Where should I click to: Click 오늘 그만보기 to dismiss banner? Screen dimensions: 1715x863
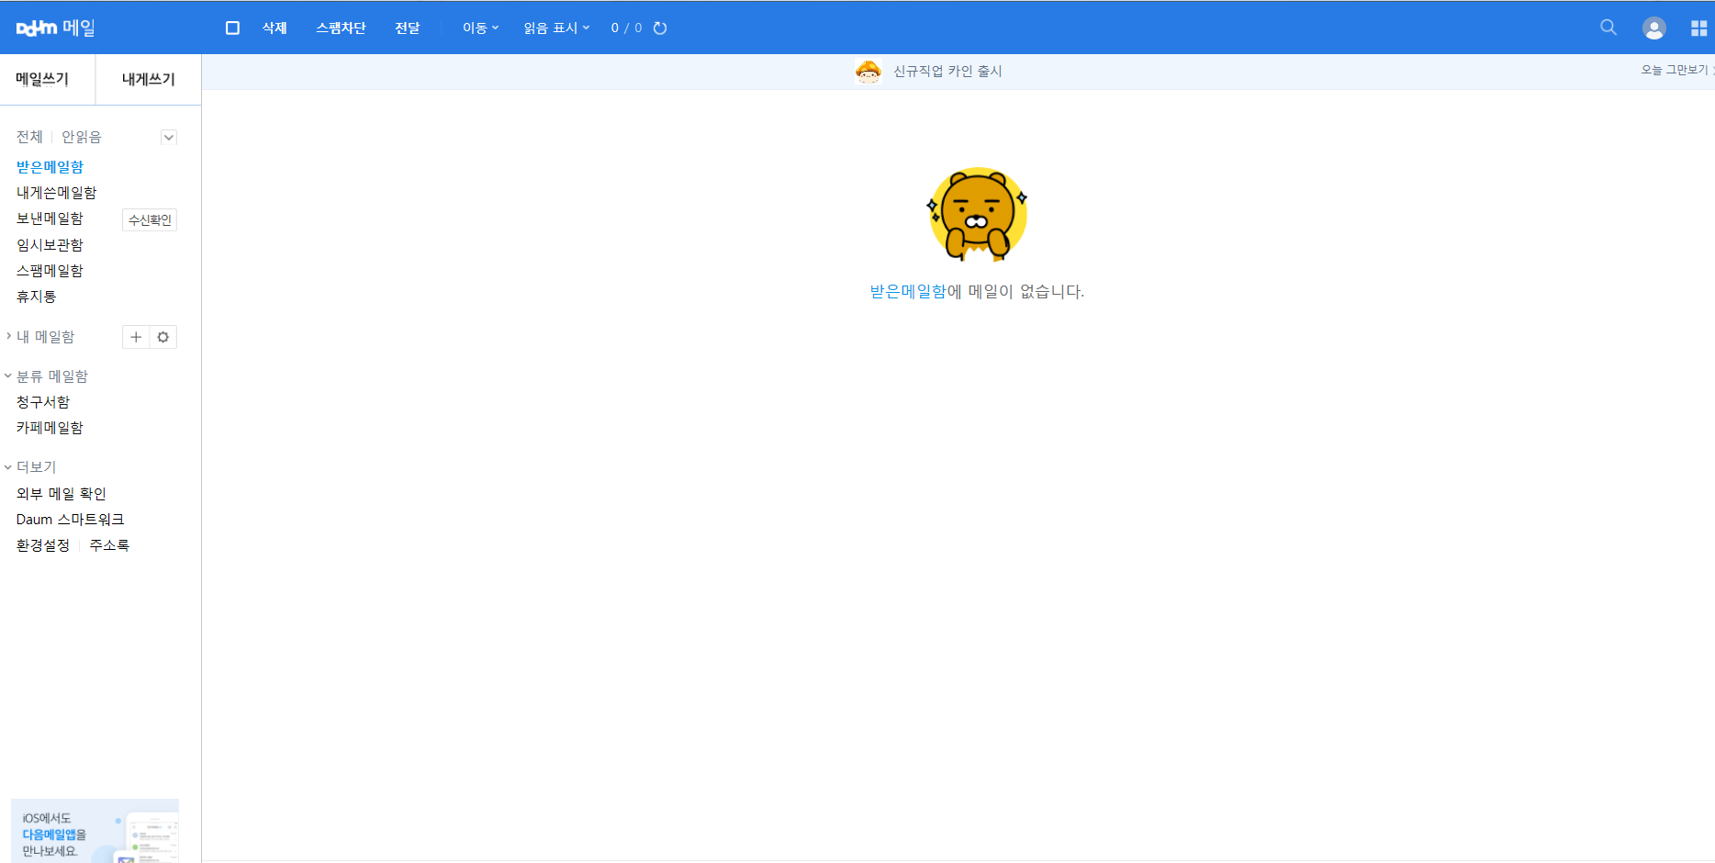1675,70
